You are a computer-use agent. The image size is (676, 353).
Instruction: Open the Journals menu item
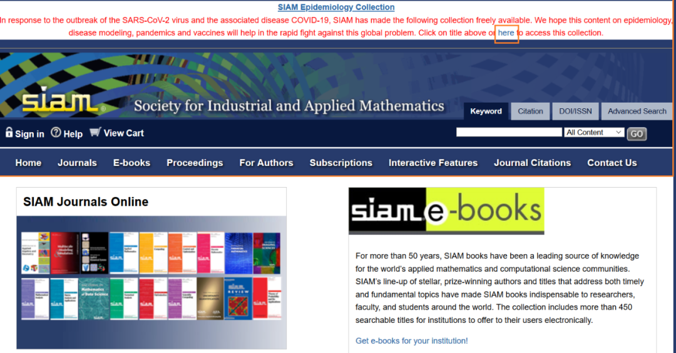click(77, 163)
